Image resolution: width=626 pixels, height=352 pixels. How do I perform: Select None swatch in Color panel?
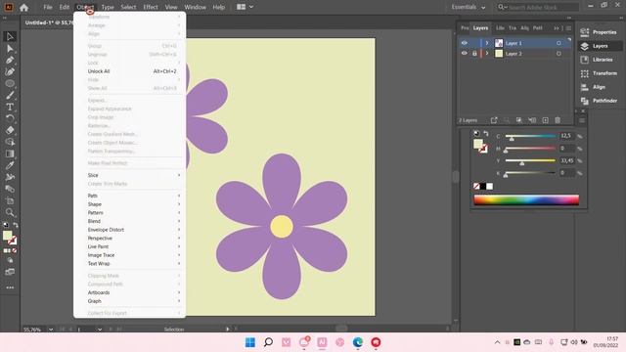pos(476,186)
